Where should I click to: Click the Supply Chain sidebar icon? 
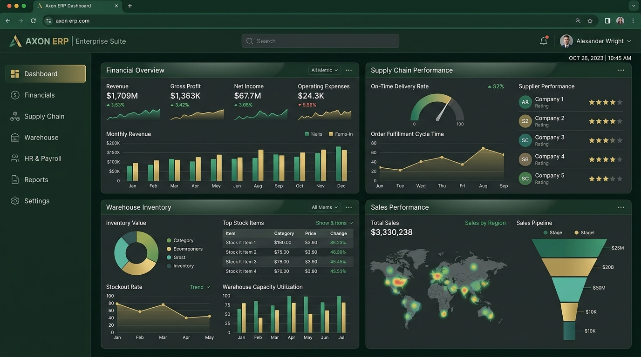pyautogui.click(x=15, y=116)
